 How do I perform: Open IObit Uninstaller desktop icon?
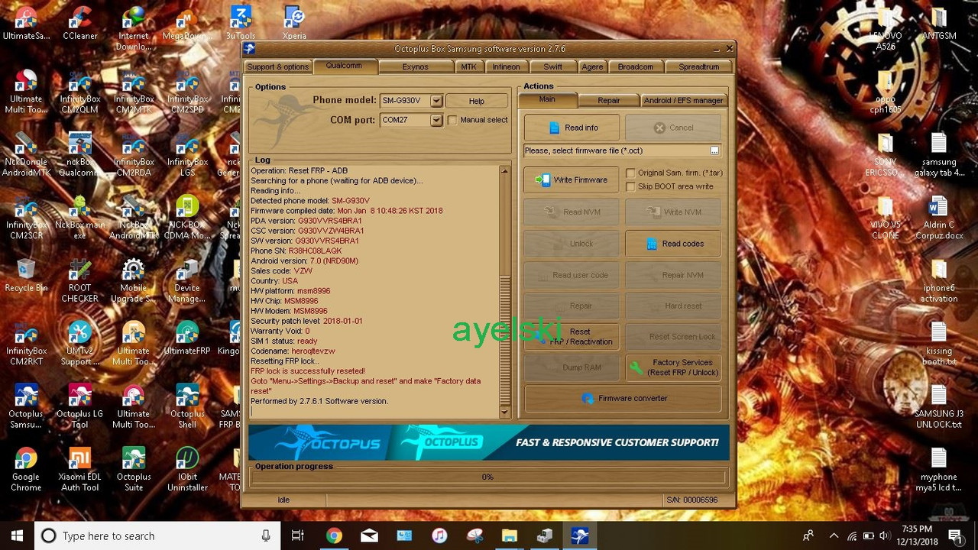(x=187, y=469)
